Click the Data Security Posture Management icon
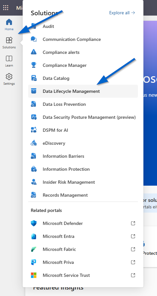Screen dimensions: 157x296 [x=34, y=117]
